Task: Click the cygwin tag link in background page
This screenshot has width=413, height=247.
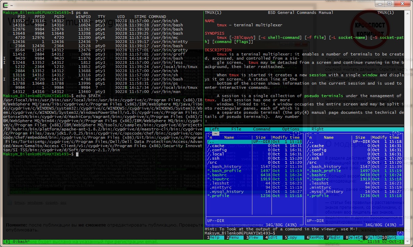Action: [x=51, y=203]
